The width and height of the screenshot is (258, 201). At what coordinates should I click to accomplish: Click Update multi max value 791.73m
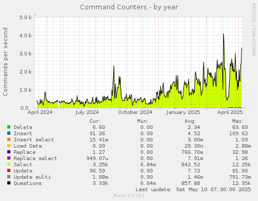click(x=240, y=177)
